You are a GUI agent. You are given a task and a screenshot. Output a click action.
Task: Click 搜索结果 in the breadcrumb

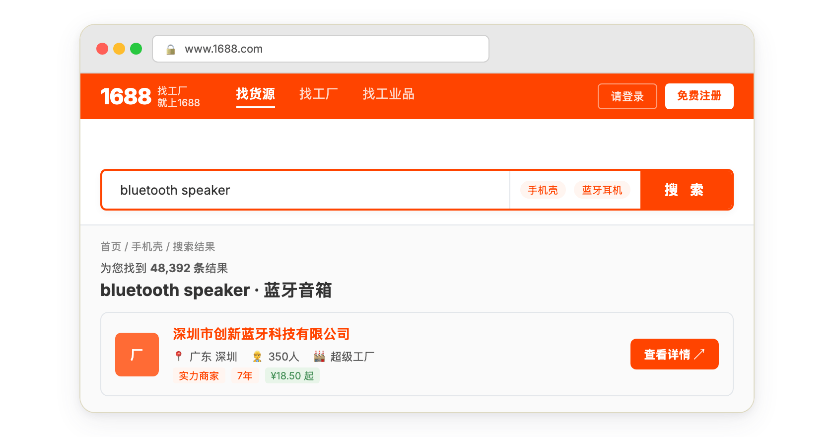click(x=194, y=247)
